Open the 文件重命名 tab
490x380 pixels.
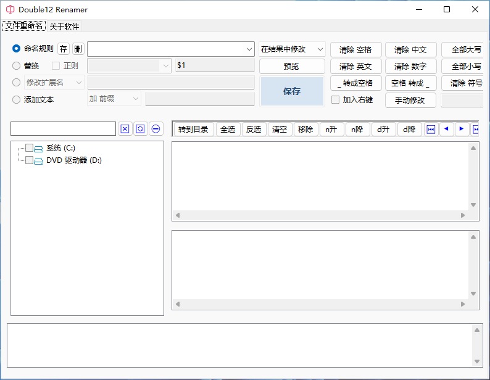(24, 26)
